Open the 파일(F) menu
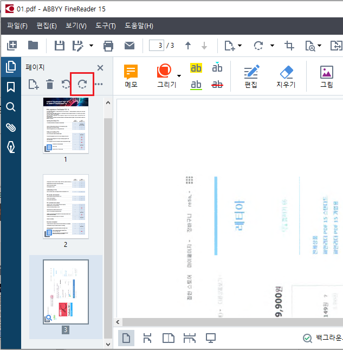Viewport: 343px width, 350px height. 17,26
